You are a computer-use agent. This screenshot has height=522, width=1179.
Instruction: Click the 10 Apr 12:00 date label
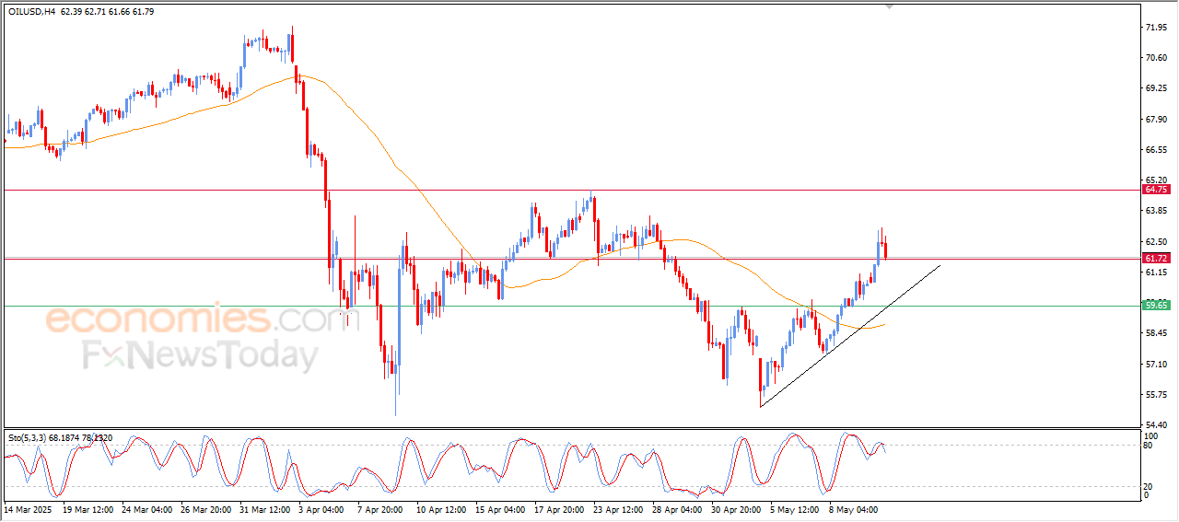(440, 508)
